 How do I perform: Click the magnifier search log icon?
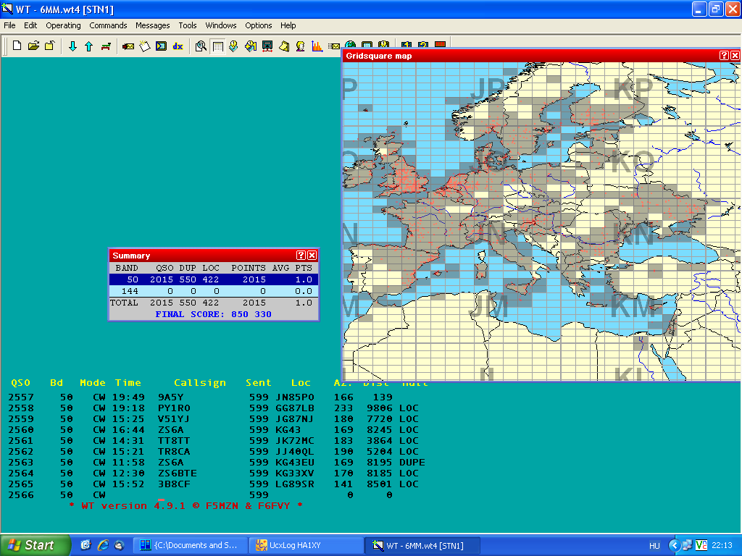point(201,46)
